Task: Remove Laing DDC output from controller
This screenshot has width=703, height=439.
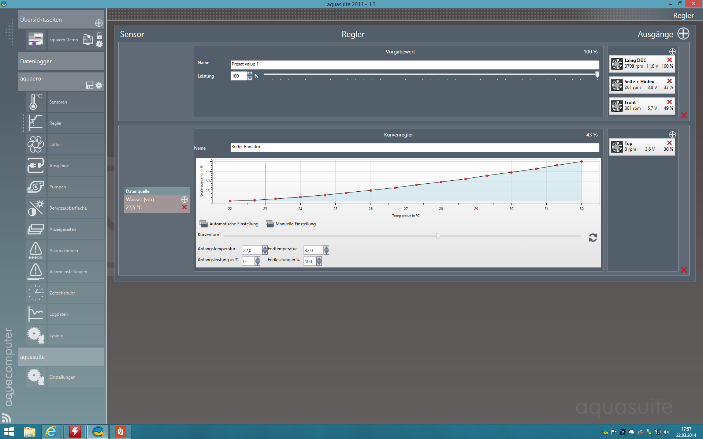Action: 669,60
